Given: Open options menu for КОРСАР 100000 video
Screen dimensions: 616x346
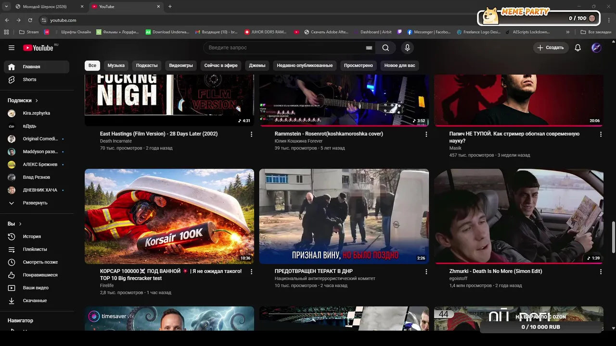Looking at the screenshot, I should click(x=251, y=272).
